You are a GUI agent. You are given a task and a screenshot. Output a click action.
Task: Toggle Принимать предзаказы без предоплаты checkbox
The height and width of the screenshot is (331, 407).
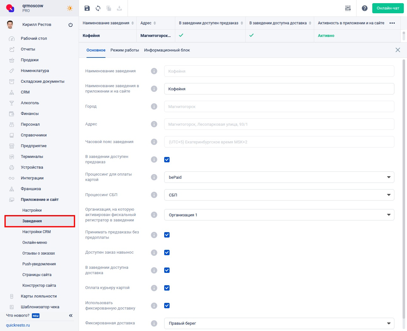point(167,235)
